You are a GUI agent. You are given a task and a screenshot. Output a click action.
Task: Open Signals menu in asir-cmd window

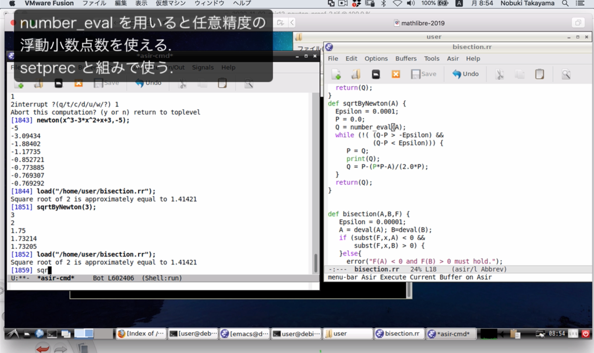pyautogui.click(x=203, y=67)
